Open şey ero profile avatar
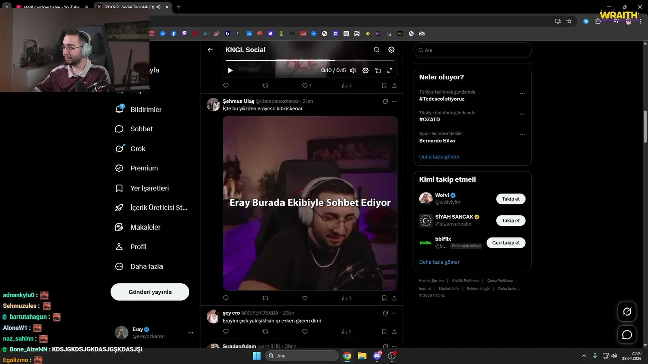 click(213, 316)
